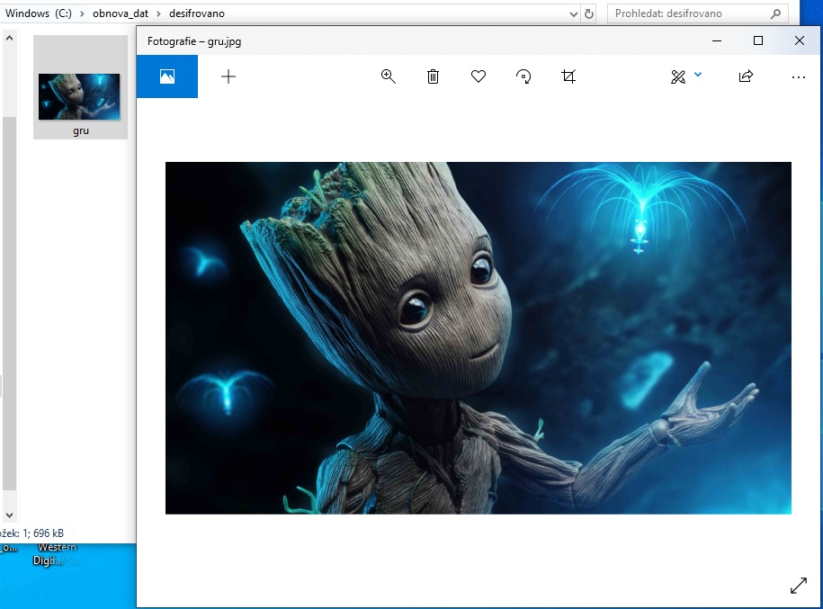Select the Crop tool icon
Image resolution: width=823 pixels, height=609 pixels.
point(568,76)
